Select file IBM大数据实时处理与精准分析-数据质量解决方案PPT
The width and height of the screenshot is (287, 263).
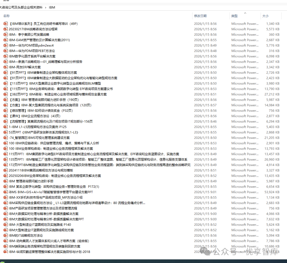46,219
